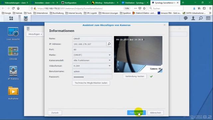Open the Tools bookmarks folder

28,13
